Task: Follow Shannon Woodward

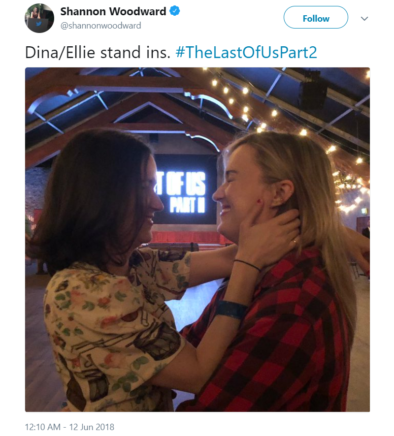Action: [316, 17]
